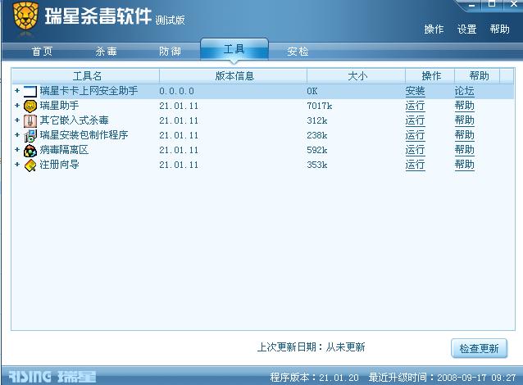Open the 安检 tab
The width and height of the screenshot is (523, 385).
(298, 52)
